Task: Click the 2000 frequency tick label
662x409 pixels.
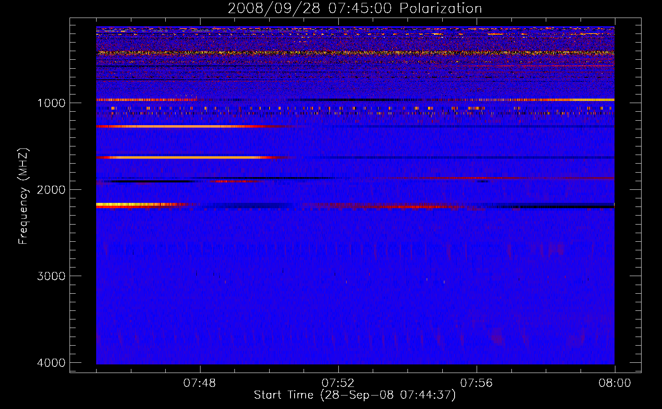Action: [x=51, y=189]
